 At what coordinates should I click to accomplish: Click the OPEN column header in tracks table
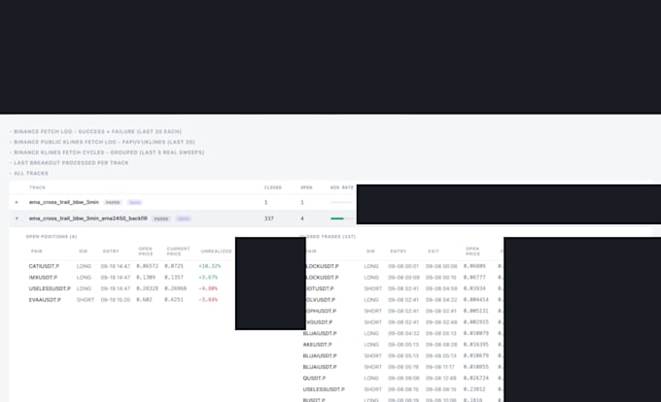point(306,187)
